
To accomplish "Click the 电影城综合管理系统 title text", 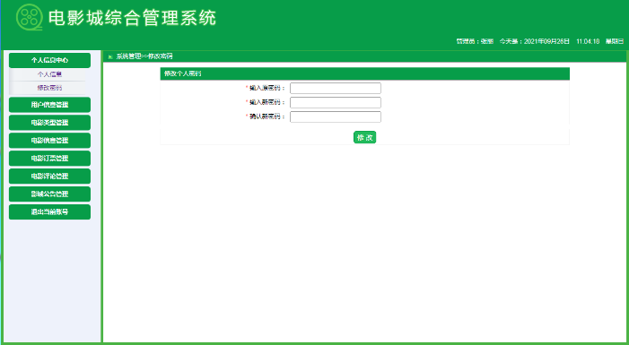I will 133,18.
